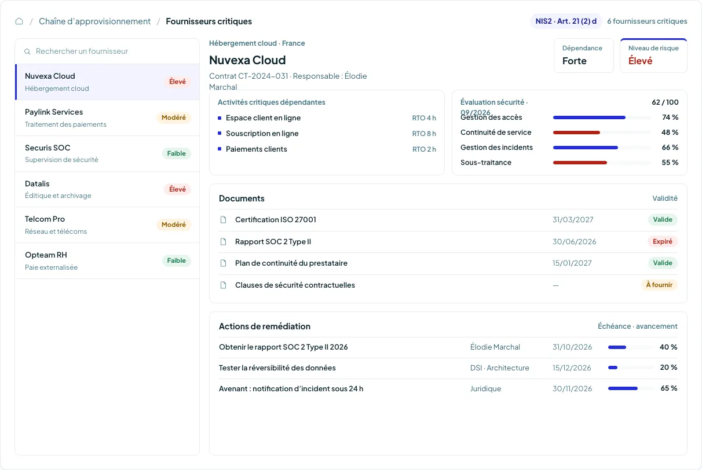Click the RTO 2 h value
The height and width of the screenshot is (470, 702).
coord(424,149)
